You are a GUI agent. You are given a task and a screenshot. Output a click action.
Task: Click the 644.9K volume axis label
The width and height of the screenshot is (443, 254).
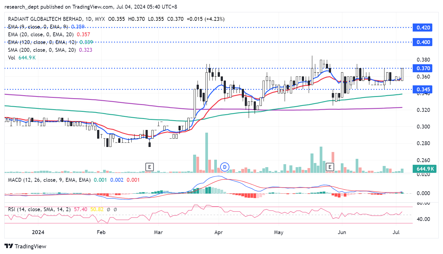coord(425,169)
